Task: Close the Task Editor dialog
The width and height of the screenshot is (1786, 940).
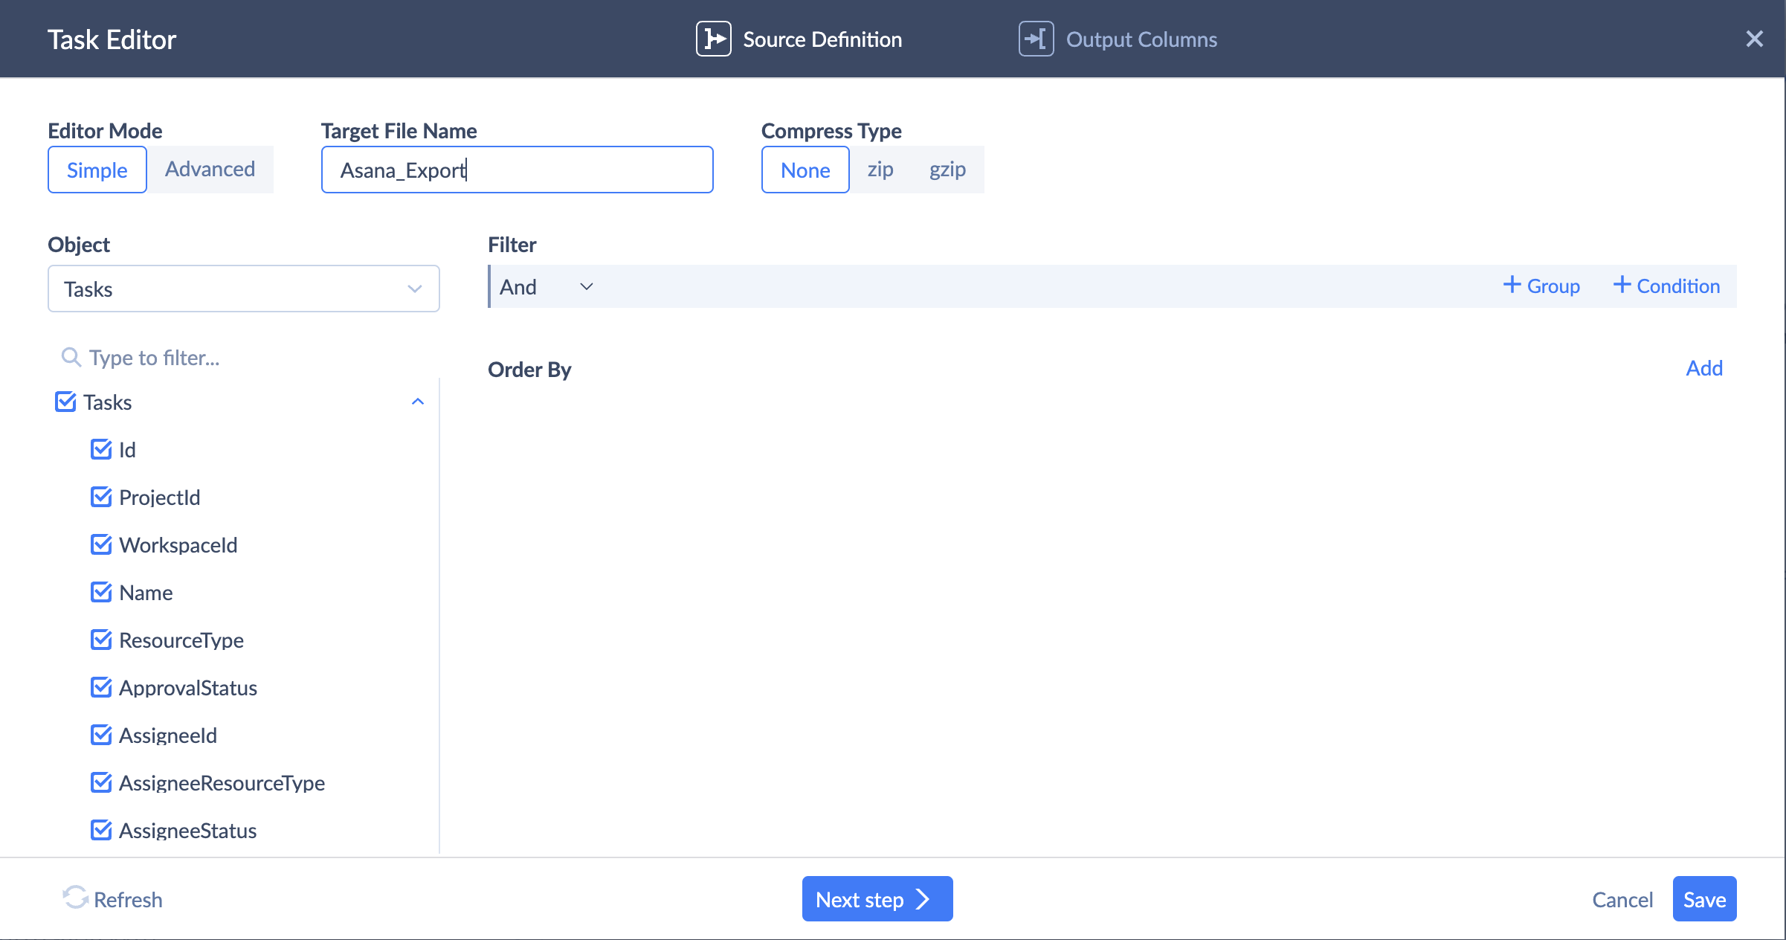Action: click(x=1754, y=39)
